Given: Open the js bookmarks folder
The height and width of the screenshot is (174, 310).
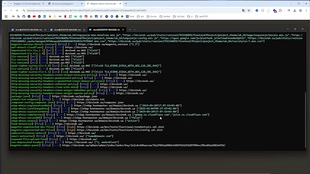Looking at the screenshot, I should point(190,16).
